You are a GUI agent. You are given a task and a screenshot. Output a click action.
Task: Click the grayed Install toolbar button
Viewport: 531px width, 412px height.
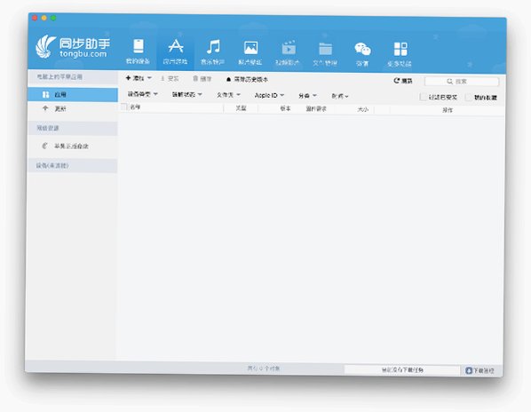click(x=170, y=78)
